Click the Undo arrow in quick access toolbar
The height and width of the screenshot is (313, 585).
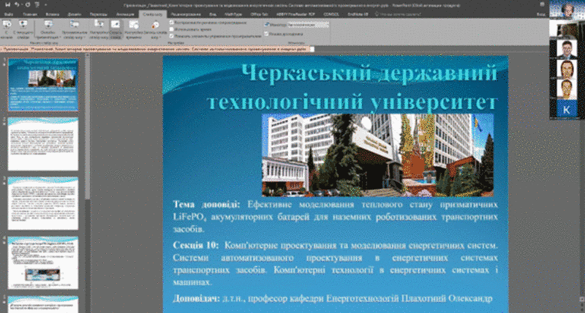click(16, 4)
